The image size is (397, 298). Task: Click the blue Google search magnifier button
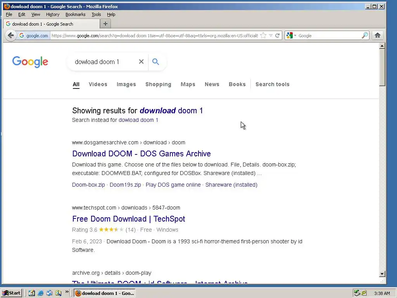(x=155, y=62)
